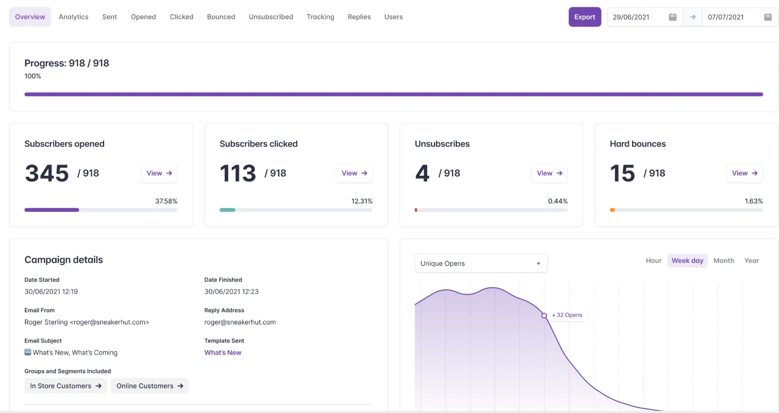Click the 32 Opens chart data point

click(544, 316)
